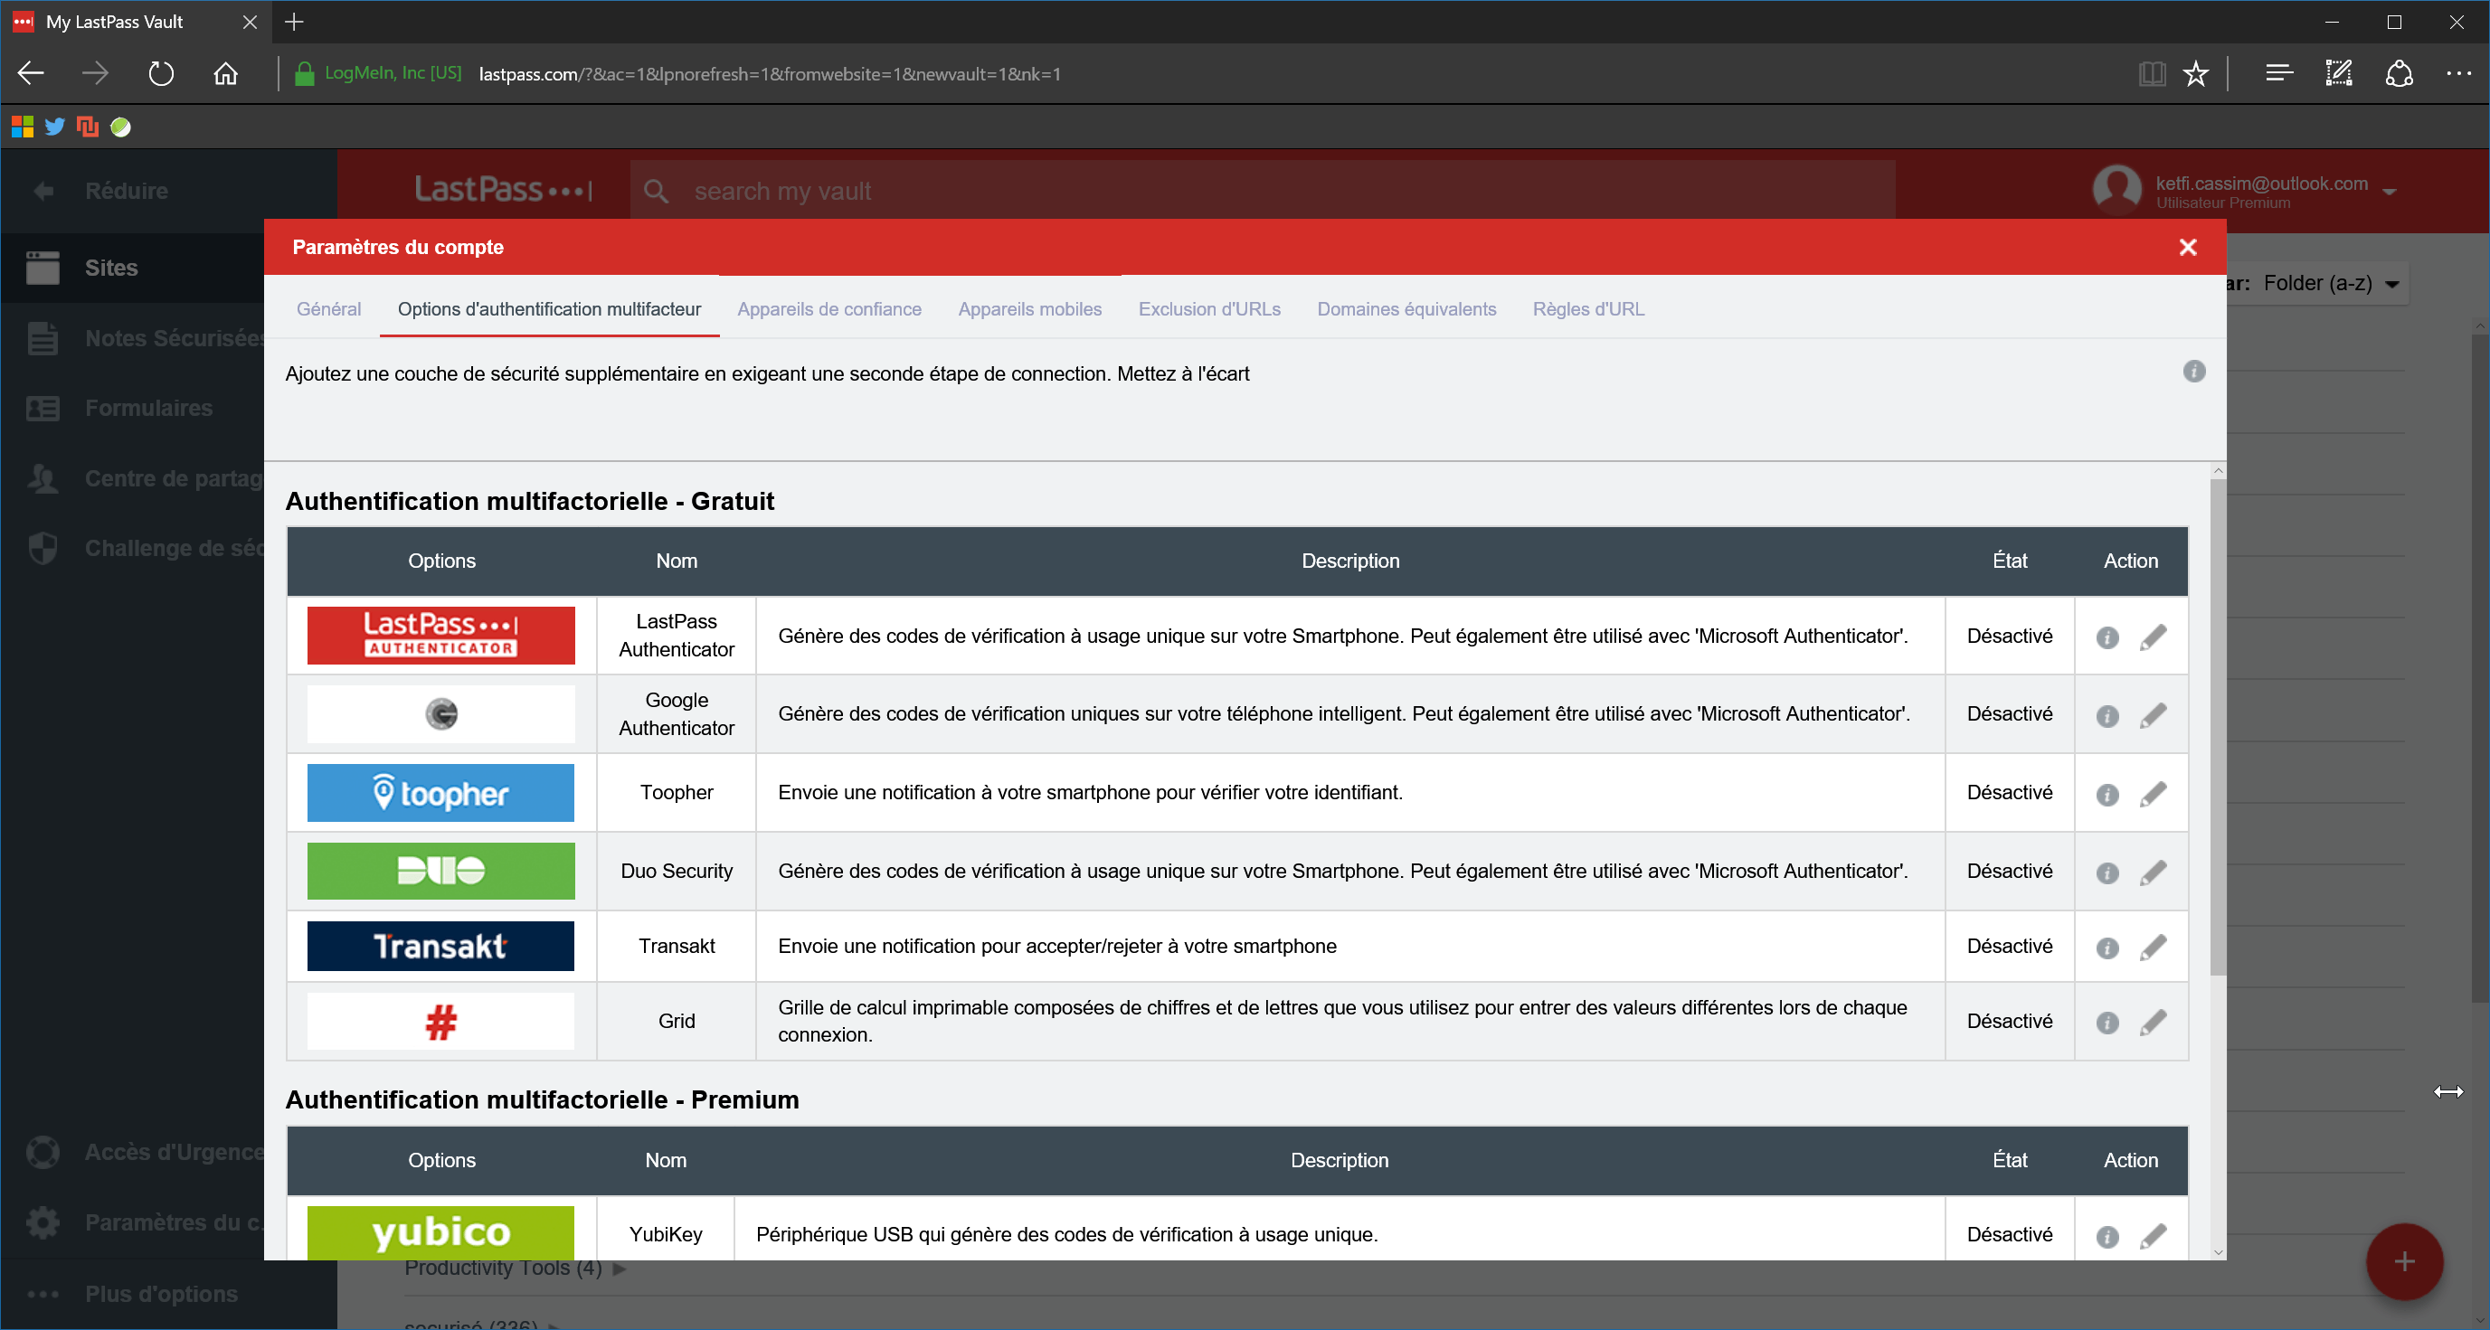
Task: Click the info icon beside the intro text
Action: (x=2194, y=372)
